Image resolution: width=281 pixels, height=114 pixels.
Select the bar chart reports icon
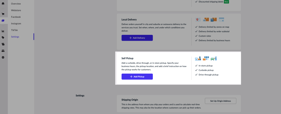pos(3,31)
